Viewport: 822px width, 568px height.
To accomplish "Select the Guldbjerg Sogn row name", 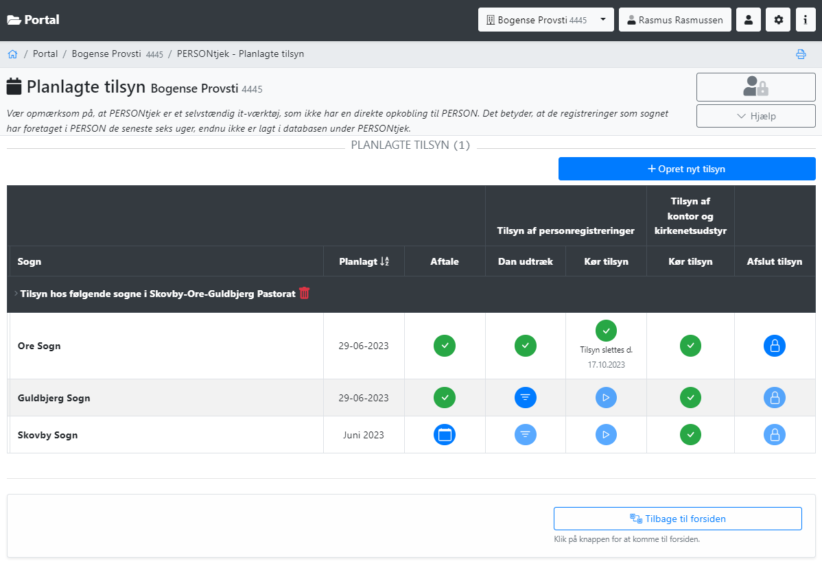I will click(x=54, y=399).
